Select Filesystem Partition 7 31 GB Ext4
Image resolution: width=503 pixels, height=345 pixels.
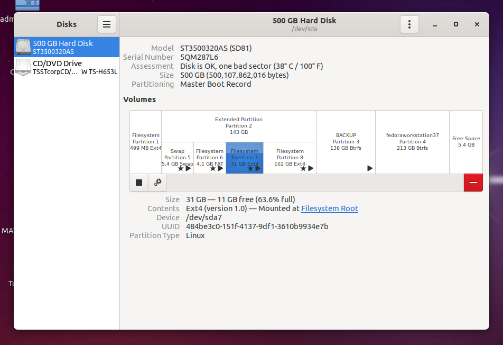pyautogui.click(x=245, y=158)
